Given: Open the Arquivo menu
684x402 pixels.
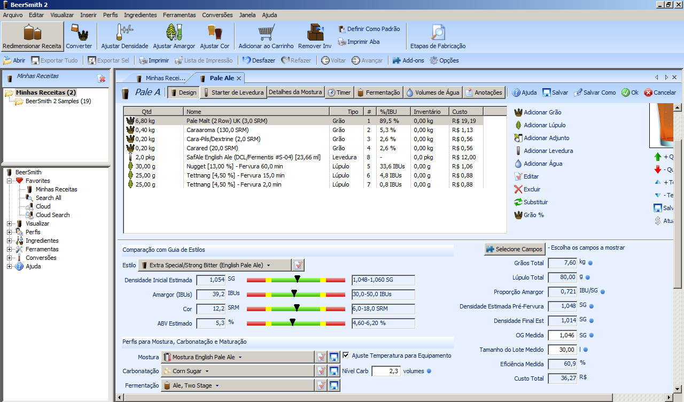Looking at the screenshot, I should tap(13, 15).
